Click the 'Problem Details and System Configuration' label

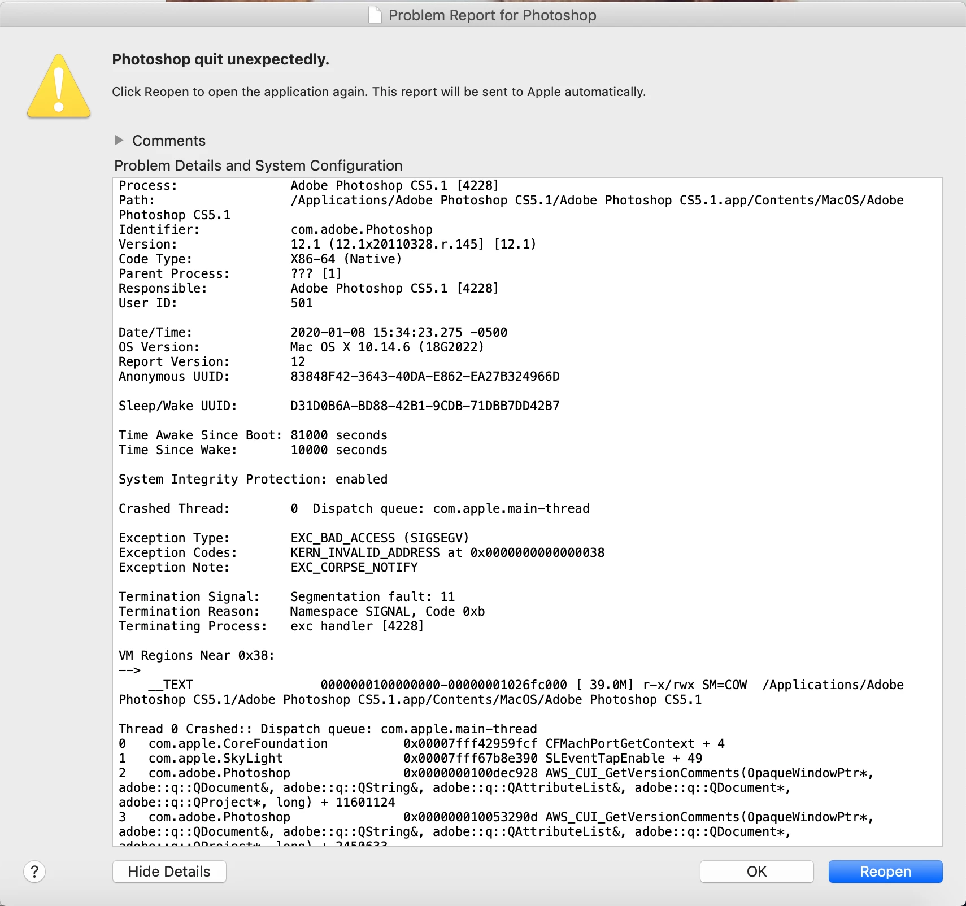point(258,165)
